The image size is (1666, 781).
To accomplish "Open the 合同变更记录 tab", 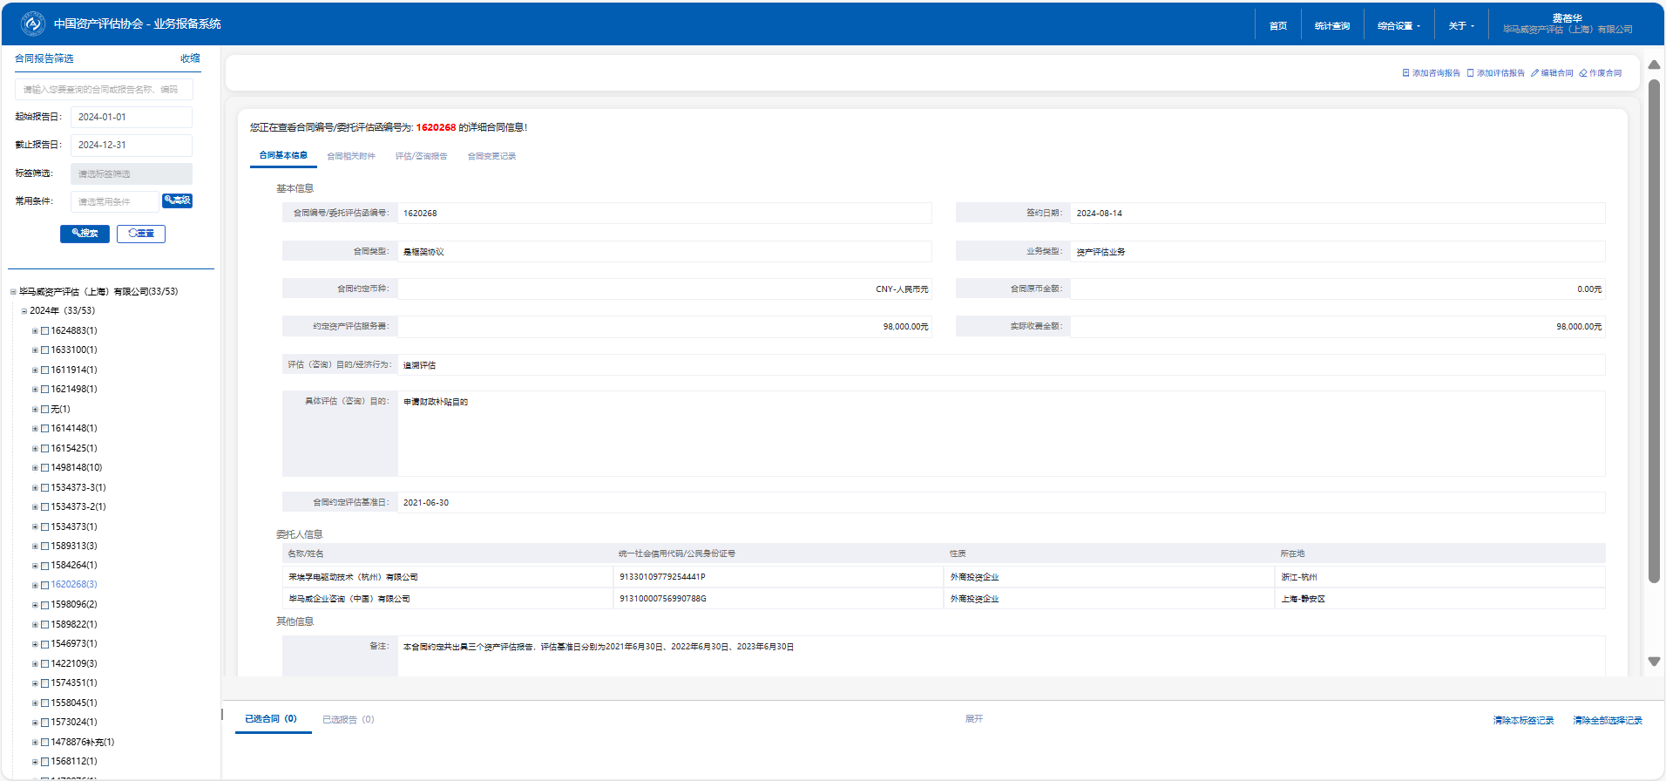I will (x=491, y=156).
